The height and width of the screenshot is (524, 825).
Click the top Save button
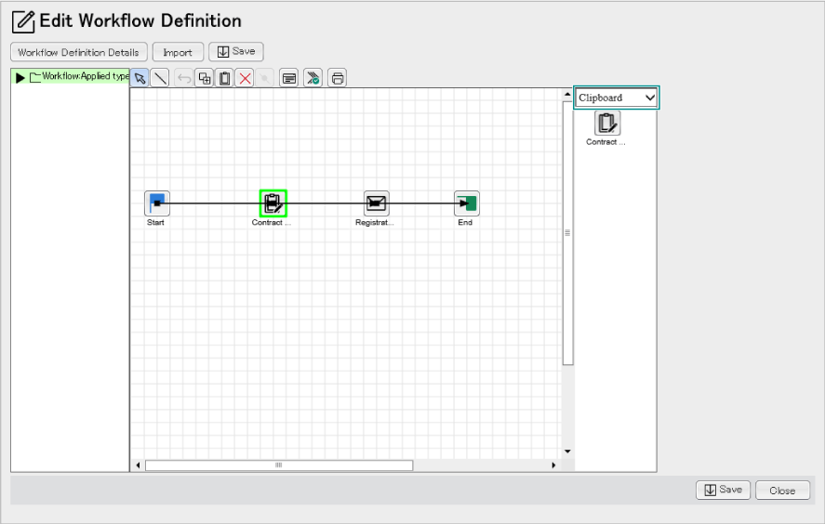coord(236,51)
